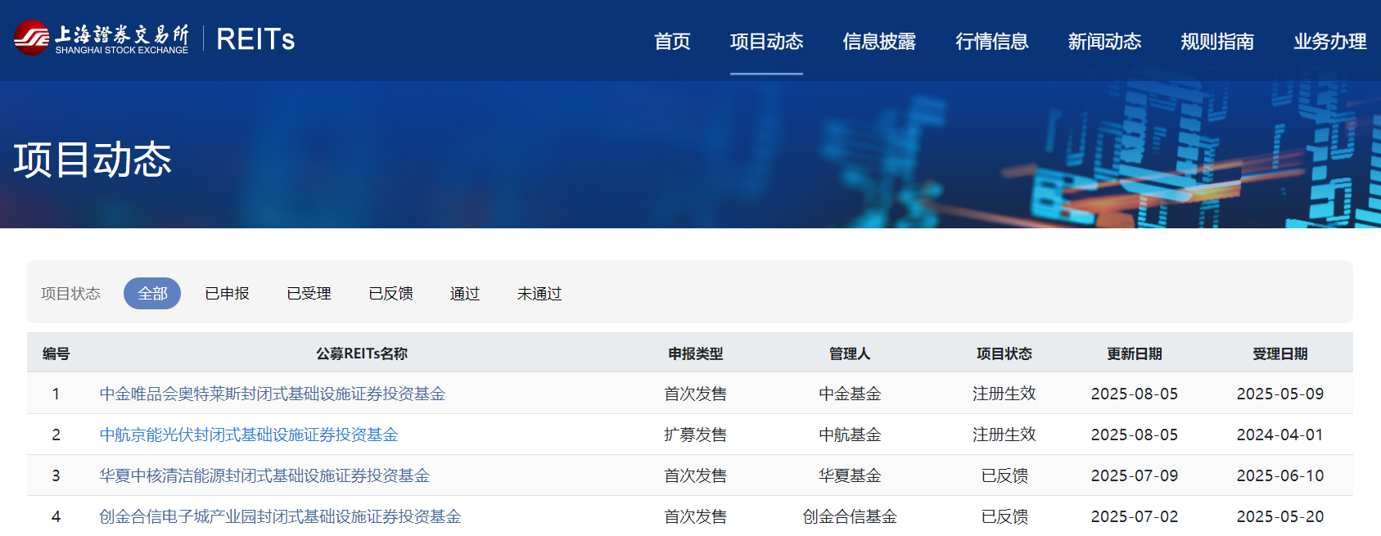Click the 2025-06-10 acceptance date
1381x536 pixels.
point(1280,475)
